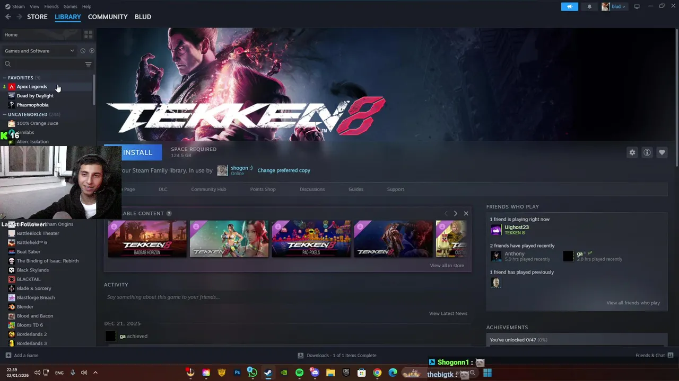Open DLC link

(x=163, y=189)
